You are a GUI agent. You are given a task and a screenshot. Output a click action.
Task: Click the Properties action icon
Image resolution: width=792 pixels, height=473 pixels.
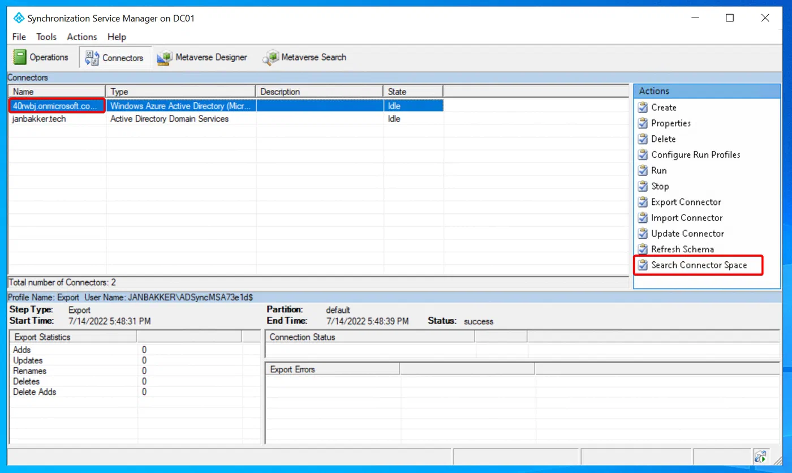(x=643, y=123)
